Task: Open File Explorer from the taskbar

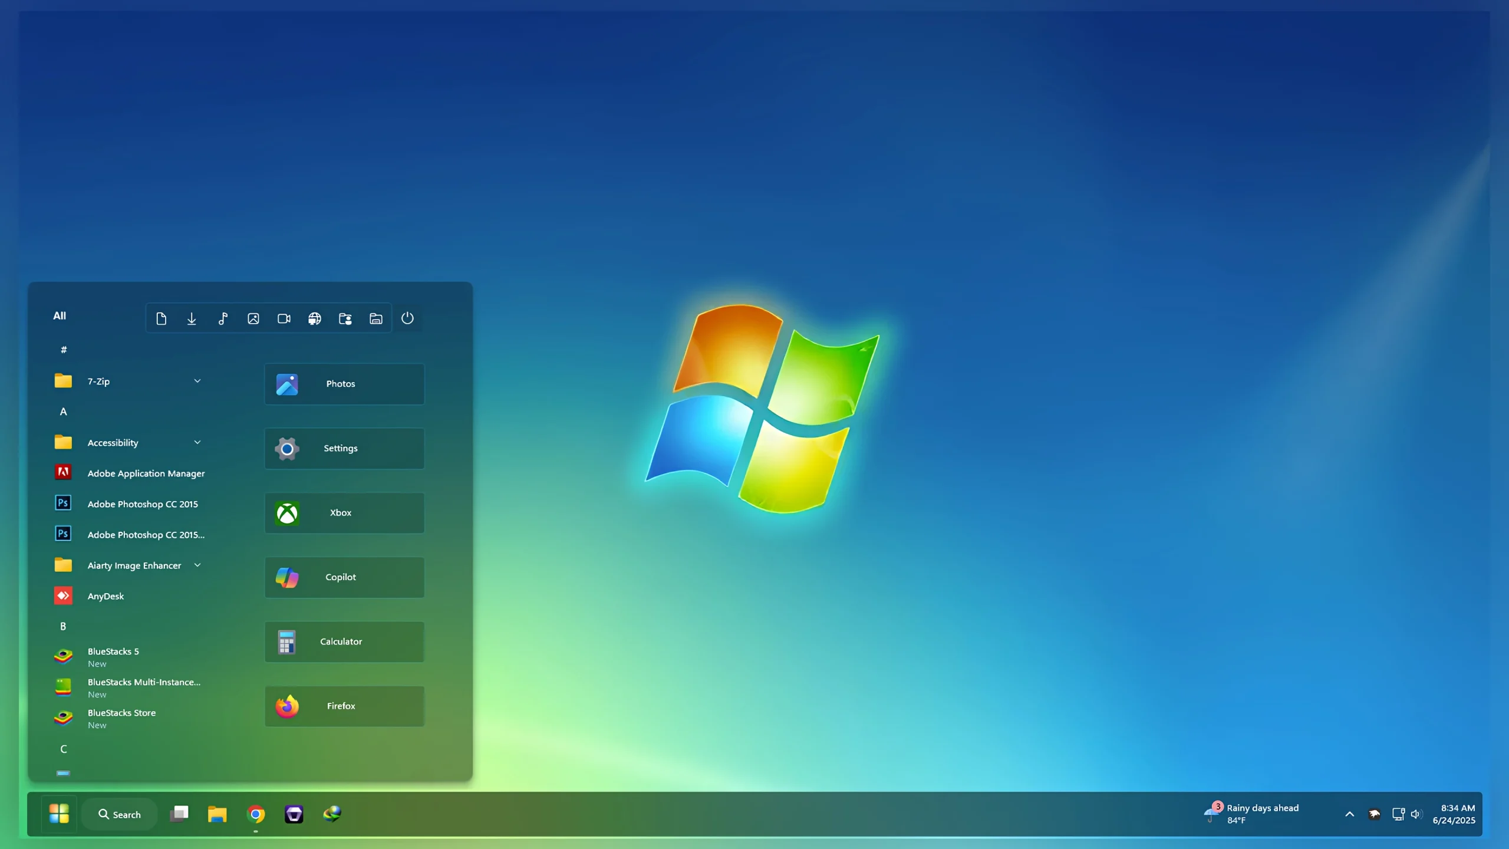Action: [x=218, y=814]
